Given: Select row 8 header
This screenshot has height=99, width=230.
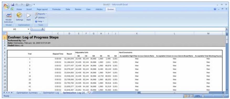Looking at the screenshot, I should (5, 59).
